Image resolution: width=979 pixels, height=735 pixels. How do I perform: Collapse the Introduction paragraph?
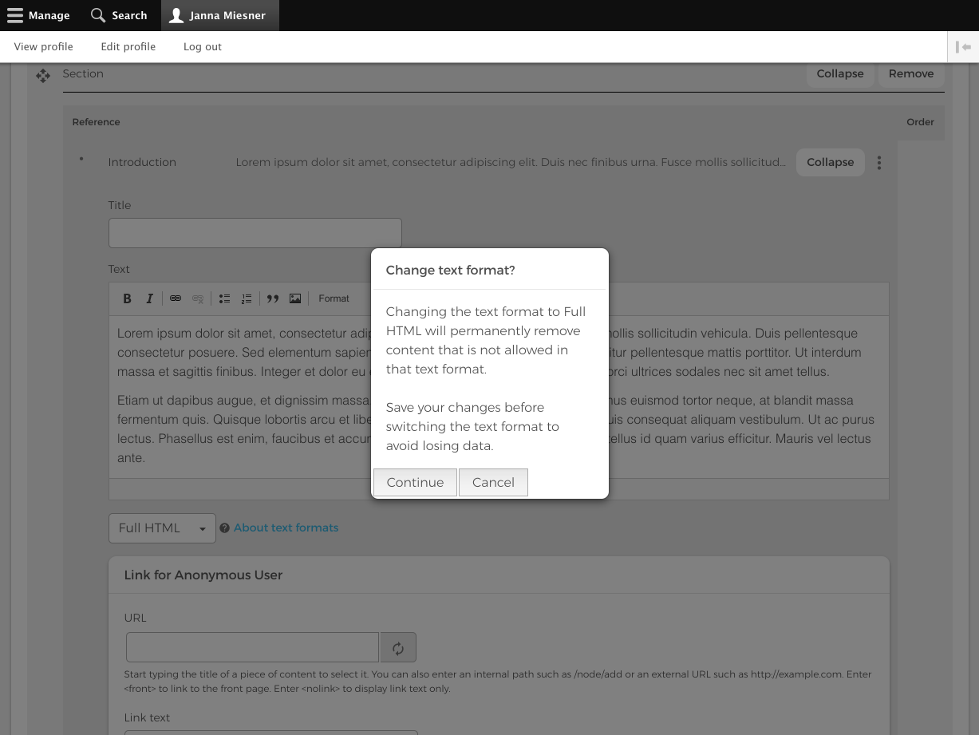tap(831, 162)
